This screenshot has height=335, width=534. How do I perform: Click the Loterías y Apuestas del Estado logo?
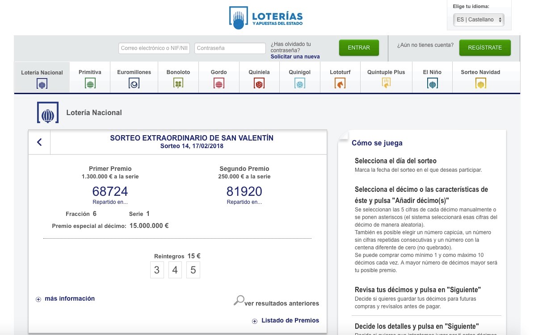pyautogui.click(x=265, y=18)
